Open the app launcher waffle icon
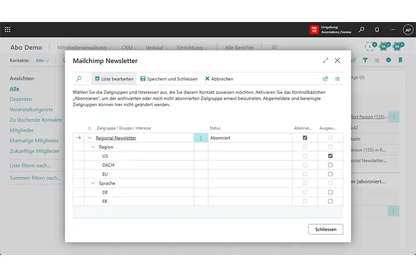The height and width of the screenshot is (277, 416). 8,30
